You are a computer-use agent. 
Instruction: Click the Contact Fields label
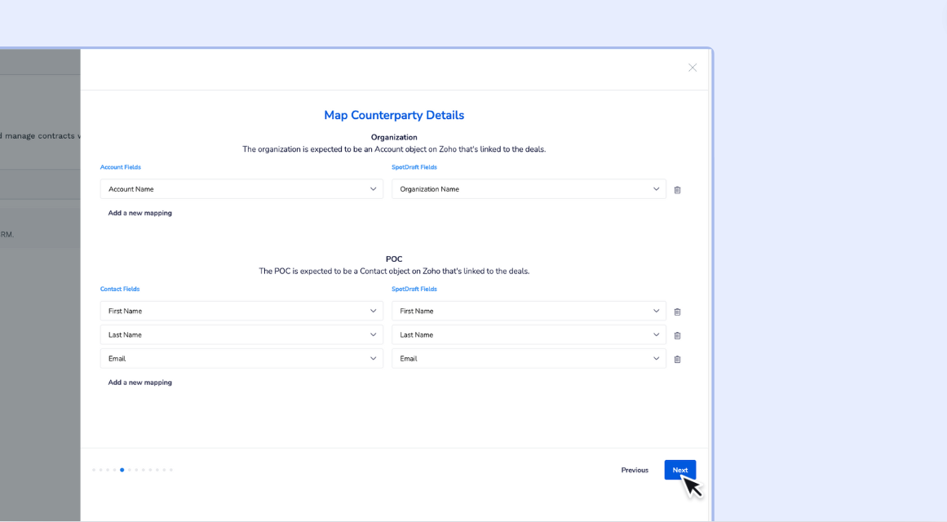(120, 290)
